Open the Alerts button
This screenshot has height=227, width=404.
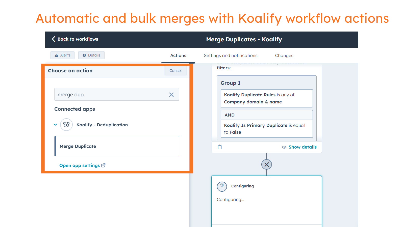point(63,55)
